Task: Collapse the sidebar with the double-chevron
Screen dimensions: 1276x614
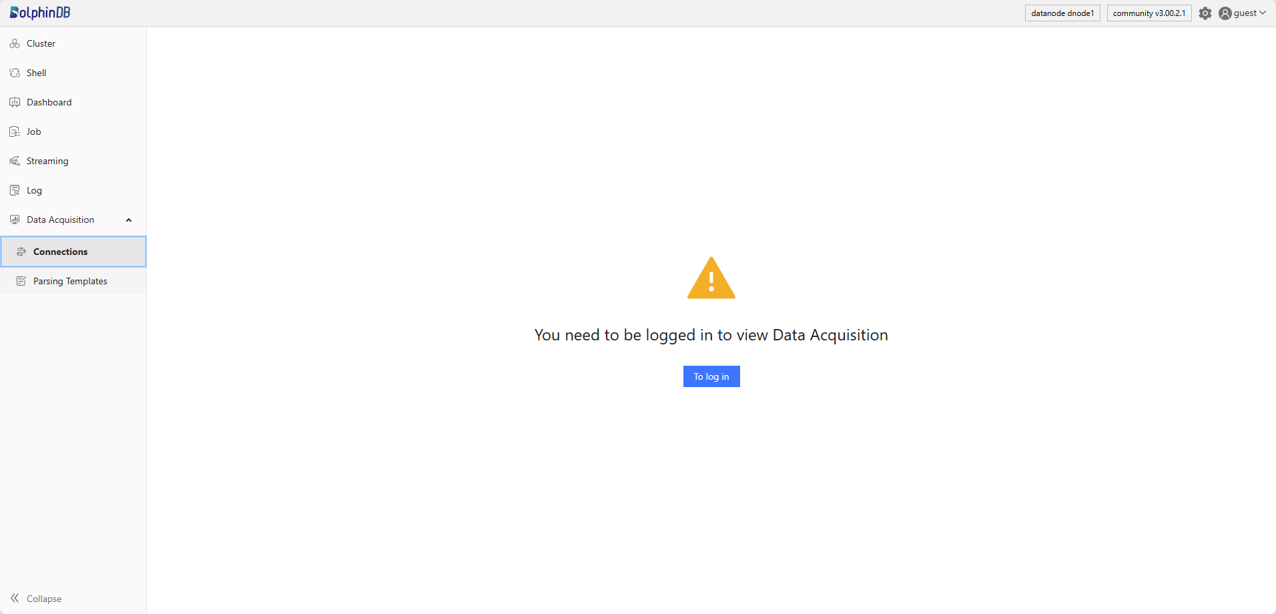Action: 15,598
